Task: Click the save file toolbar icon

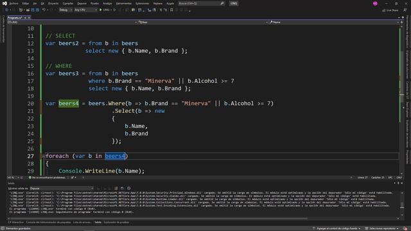Action: (33, 10)
